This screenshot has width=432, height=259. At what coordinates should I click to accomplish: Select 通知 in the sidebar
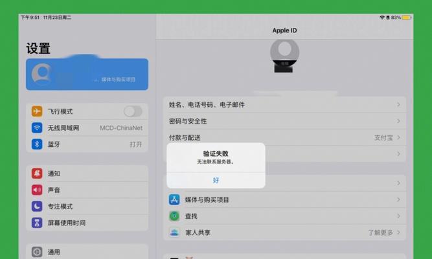coord(87,174)
